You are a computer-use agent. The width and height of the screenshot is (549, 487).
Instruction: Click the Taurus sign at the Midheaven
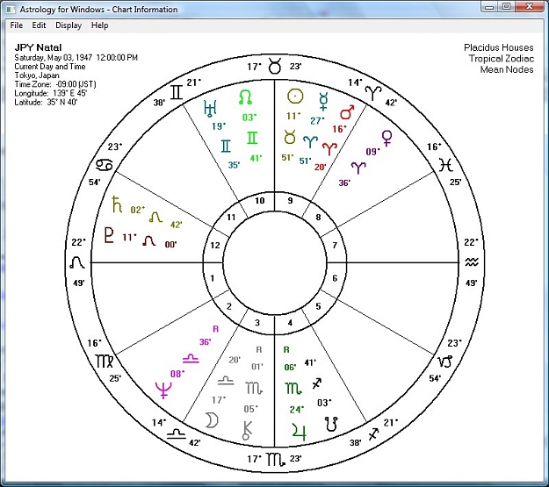coord(274,66)
